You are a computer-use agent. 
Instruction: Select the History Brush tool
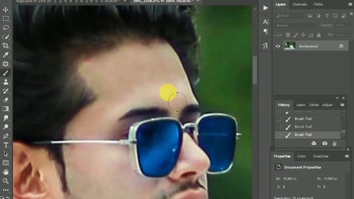pos(6,91)
